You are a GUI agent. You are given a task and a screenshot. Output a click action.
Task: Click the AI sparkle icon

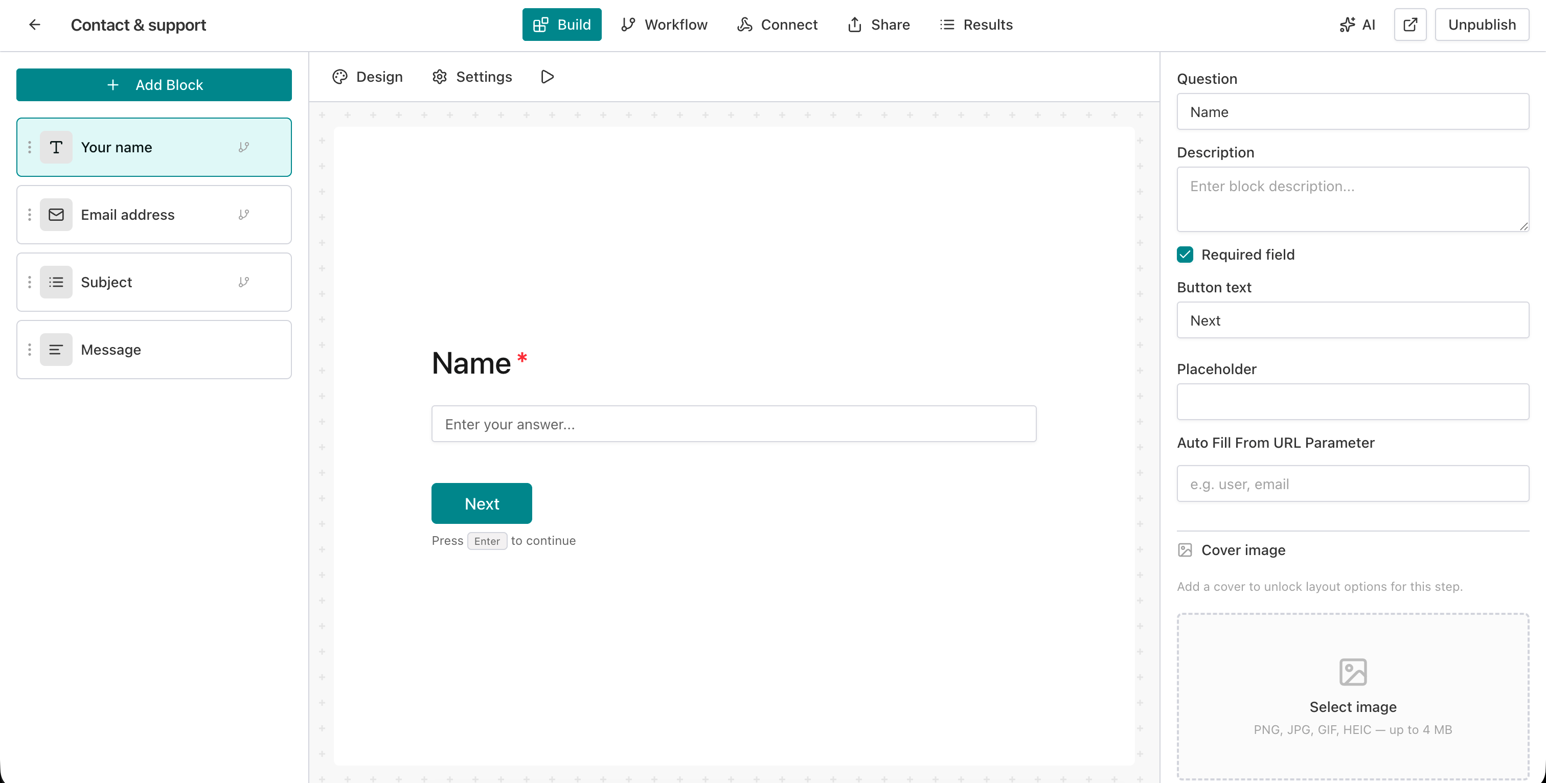(1349, 25)
